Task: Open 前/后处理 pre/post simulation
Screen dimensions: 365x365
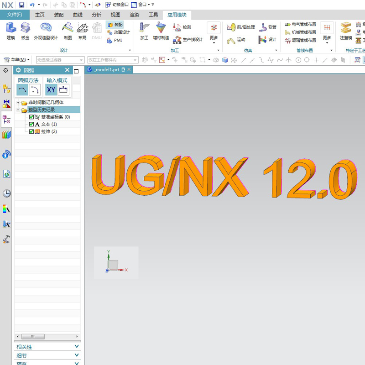Action: [241, 27]
